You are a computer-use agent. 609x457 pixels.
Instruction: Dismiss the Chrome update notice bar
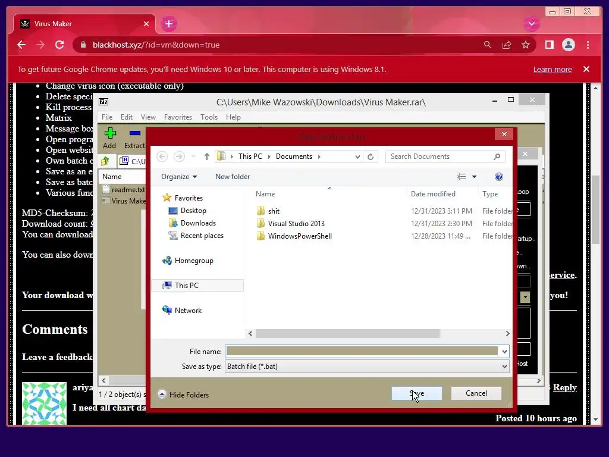coord(586,69)
